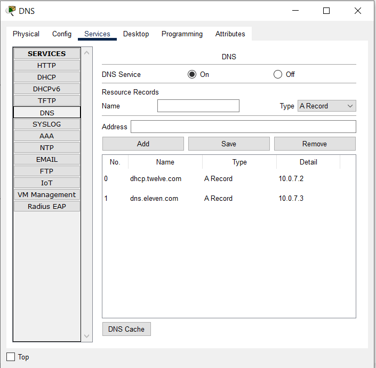
Task: Minimize the DNS window
Action: point(295,11)
